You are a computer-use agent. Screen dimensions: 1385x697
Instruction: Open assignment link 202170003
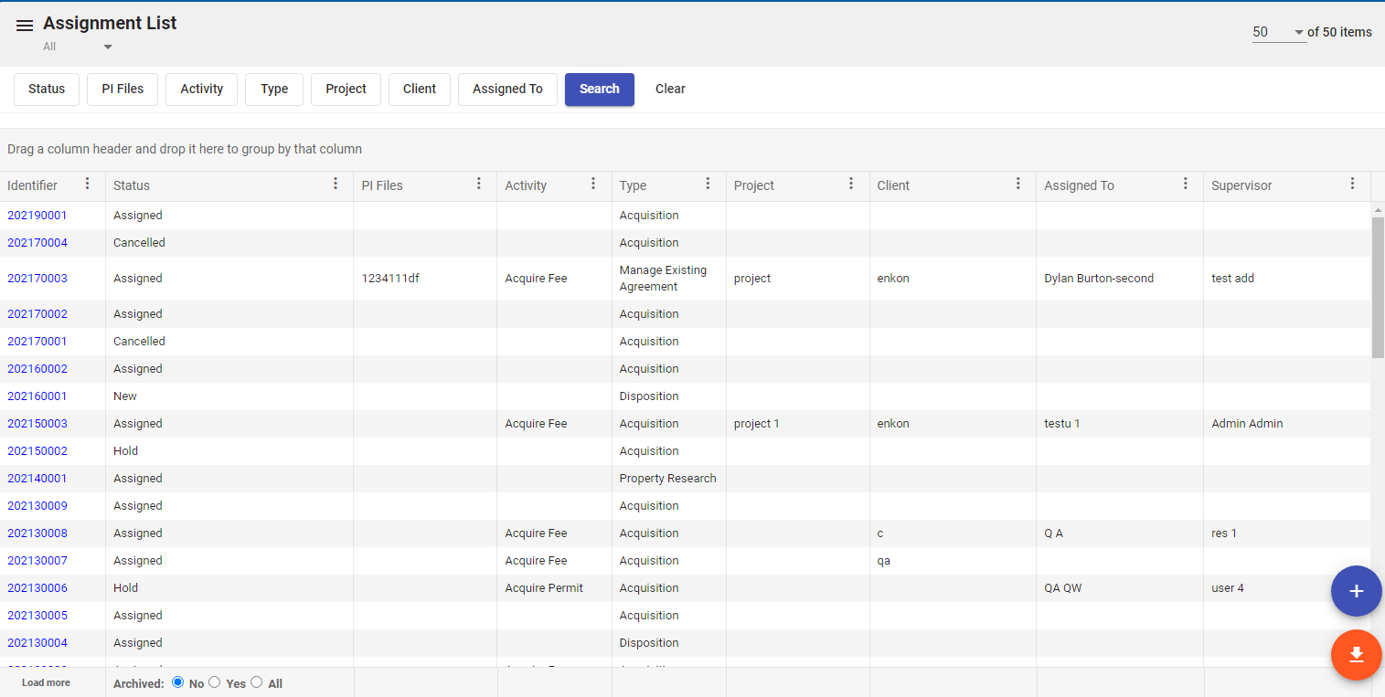(37, 279)
